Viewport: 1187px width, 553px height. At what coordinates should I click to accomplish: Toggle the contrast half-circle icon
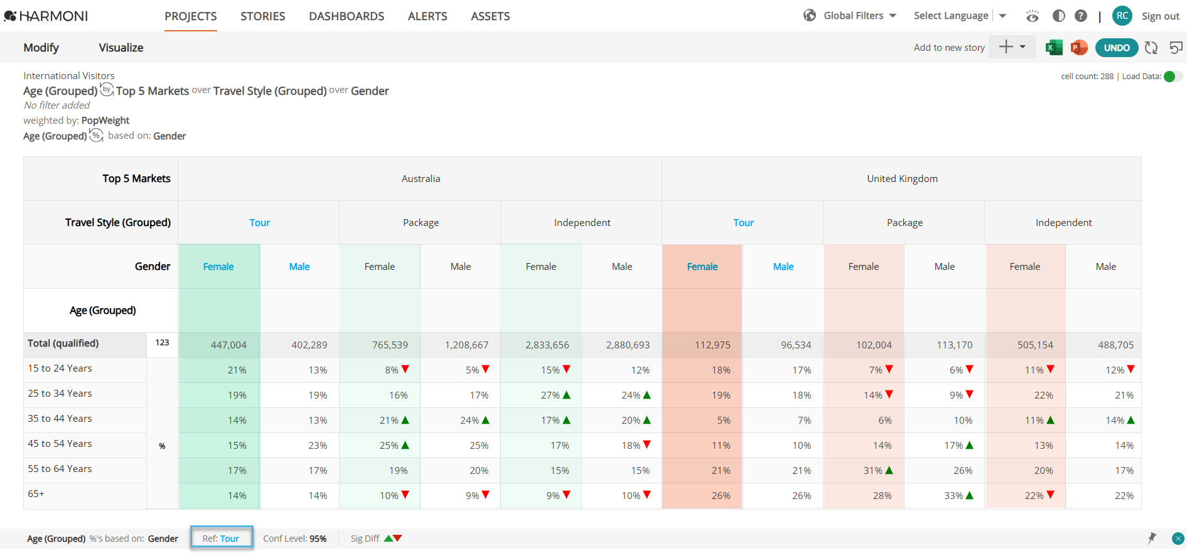(1058, 16)
